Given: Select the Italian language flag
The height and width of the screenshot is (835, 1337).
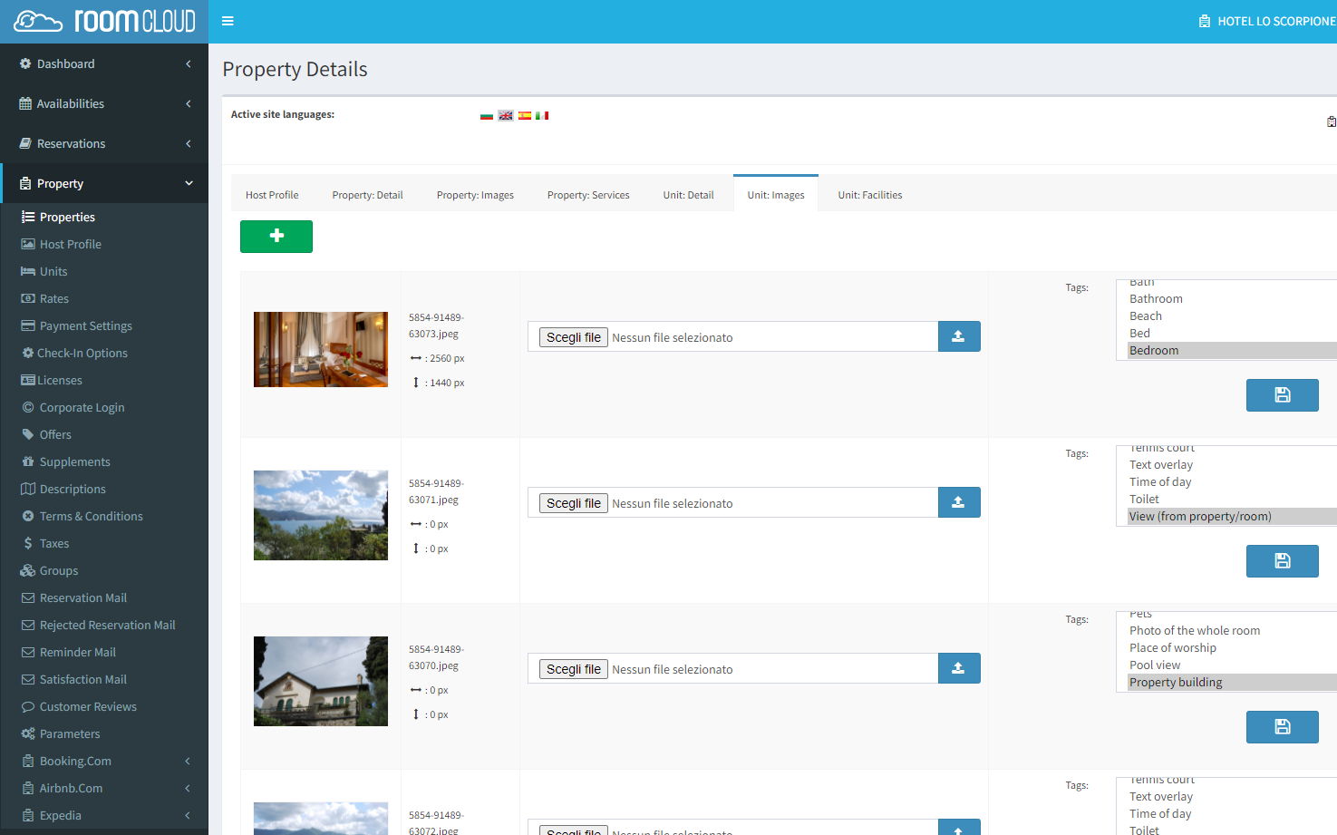Looking at the screenshot, I should coord(542,115).
